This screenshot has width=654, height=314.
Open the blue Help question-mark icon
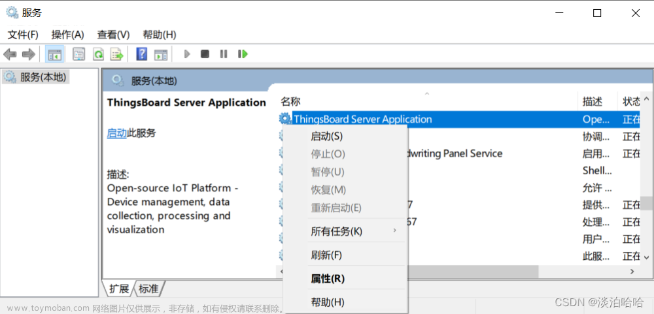(x=142, y=54)
